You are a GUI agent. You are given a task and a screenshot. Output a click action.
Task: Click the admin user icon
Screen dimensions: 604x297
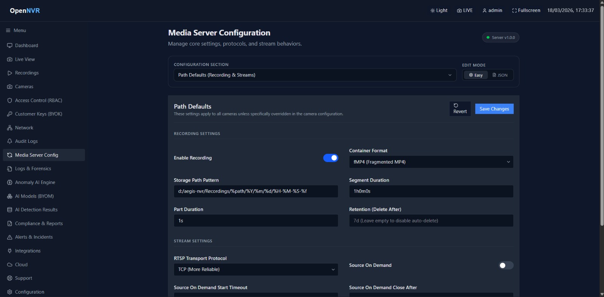click(x=485, y=11)
